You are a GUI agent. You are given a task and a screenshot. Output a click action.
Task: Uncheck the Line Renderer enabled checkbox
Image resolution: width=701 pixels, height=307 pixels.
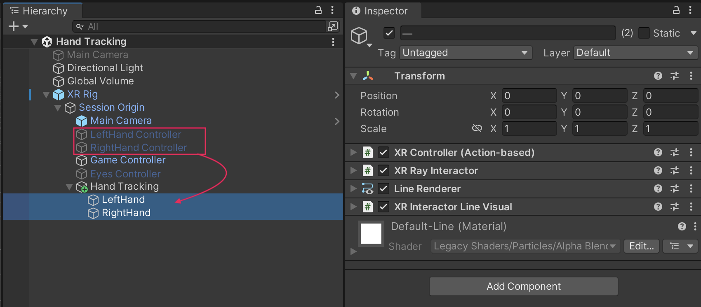pos(383,188)
